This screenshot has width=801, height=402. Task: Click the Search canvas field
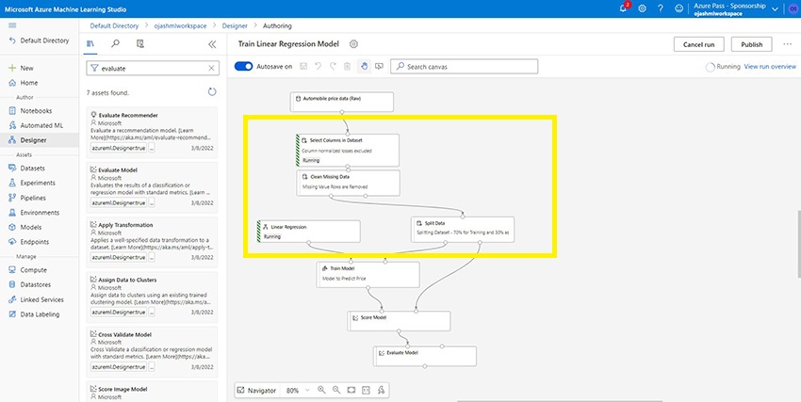click(x=464, y=66)
